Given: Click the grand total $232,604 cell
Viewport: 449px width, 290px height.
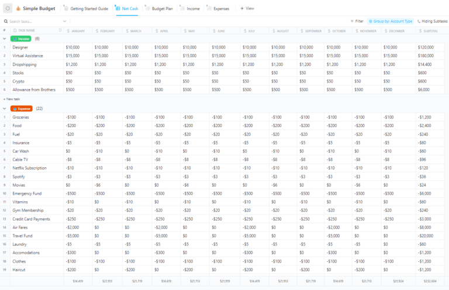Looking at the screenshot, I should (430, 281).
